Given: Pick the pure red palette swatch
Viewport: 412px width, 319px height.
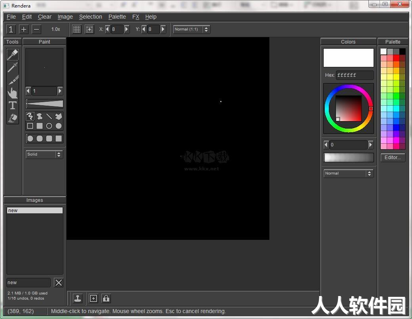Looking at the screenshot, I should (396, 57).
